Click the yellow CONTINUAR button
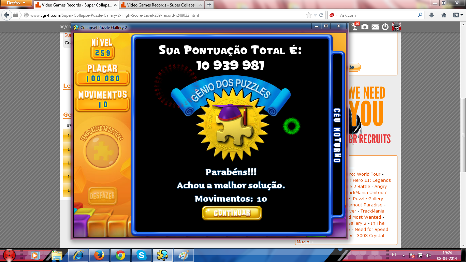The width and height of the screenshot is (466, 262). 232,213
